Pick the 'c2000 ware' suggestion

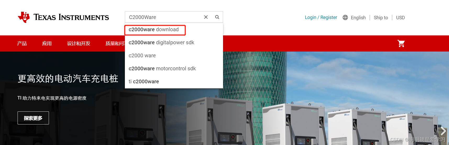point(174,55)
